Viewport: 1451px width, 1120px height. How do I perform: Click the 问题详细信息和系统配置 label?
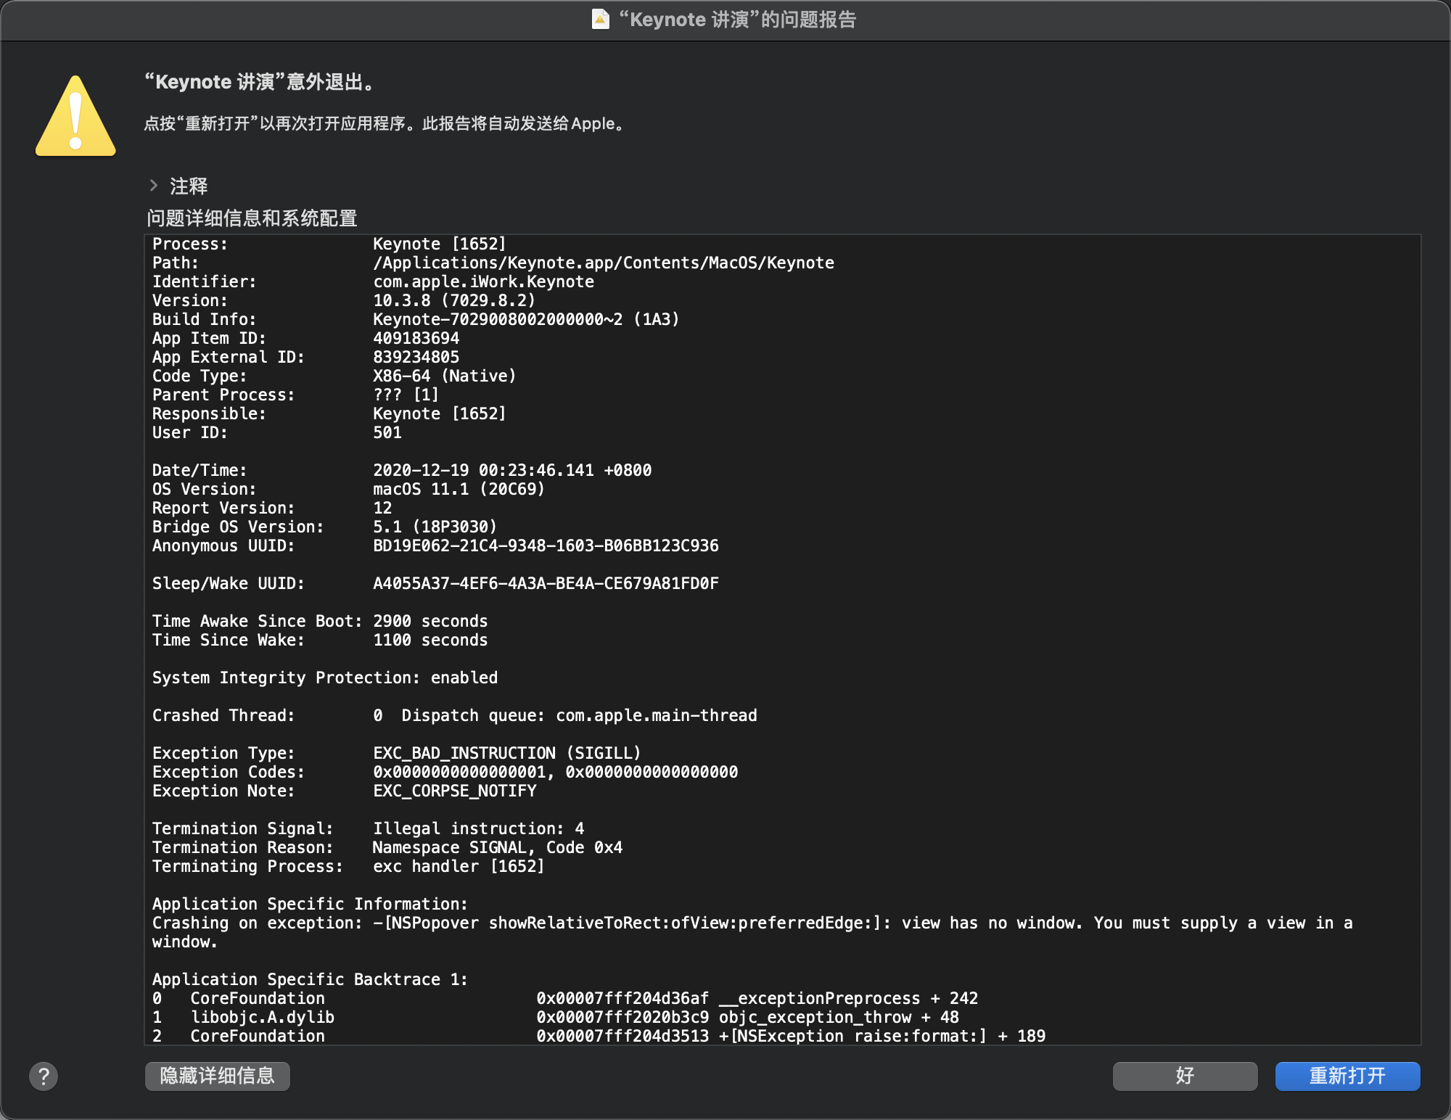pyautogui.click(x=252, y=218)
